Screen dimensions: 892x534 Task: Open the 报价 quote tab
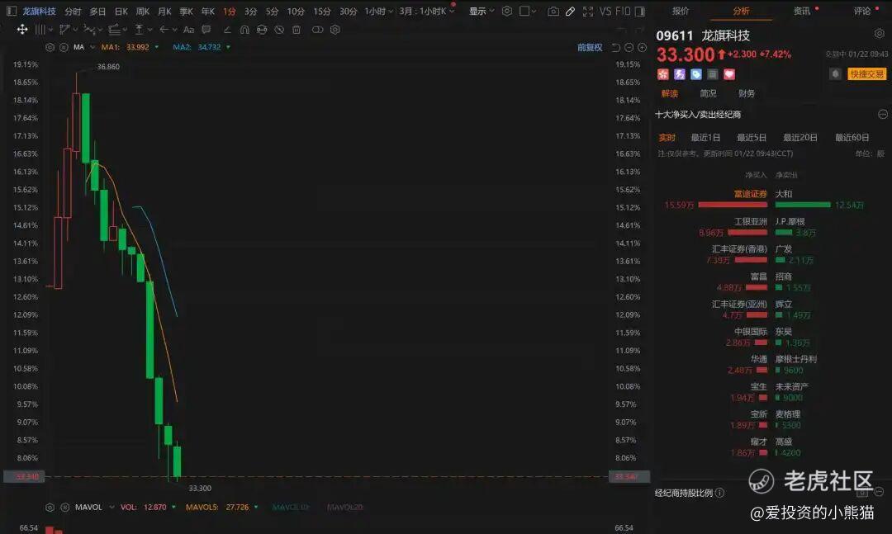pos(681,11)
